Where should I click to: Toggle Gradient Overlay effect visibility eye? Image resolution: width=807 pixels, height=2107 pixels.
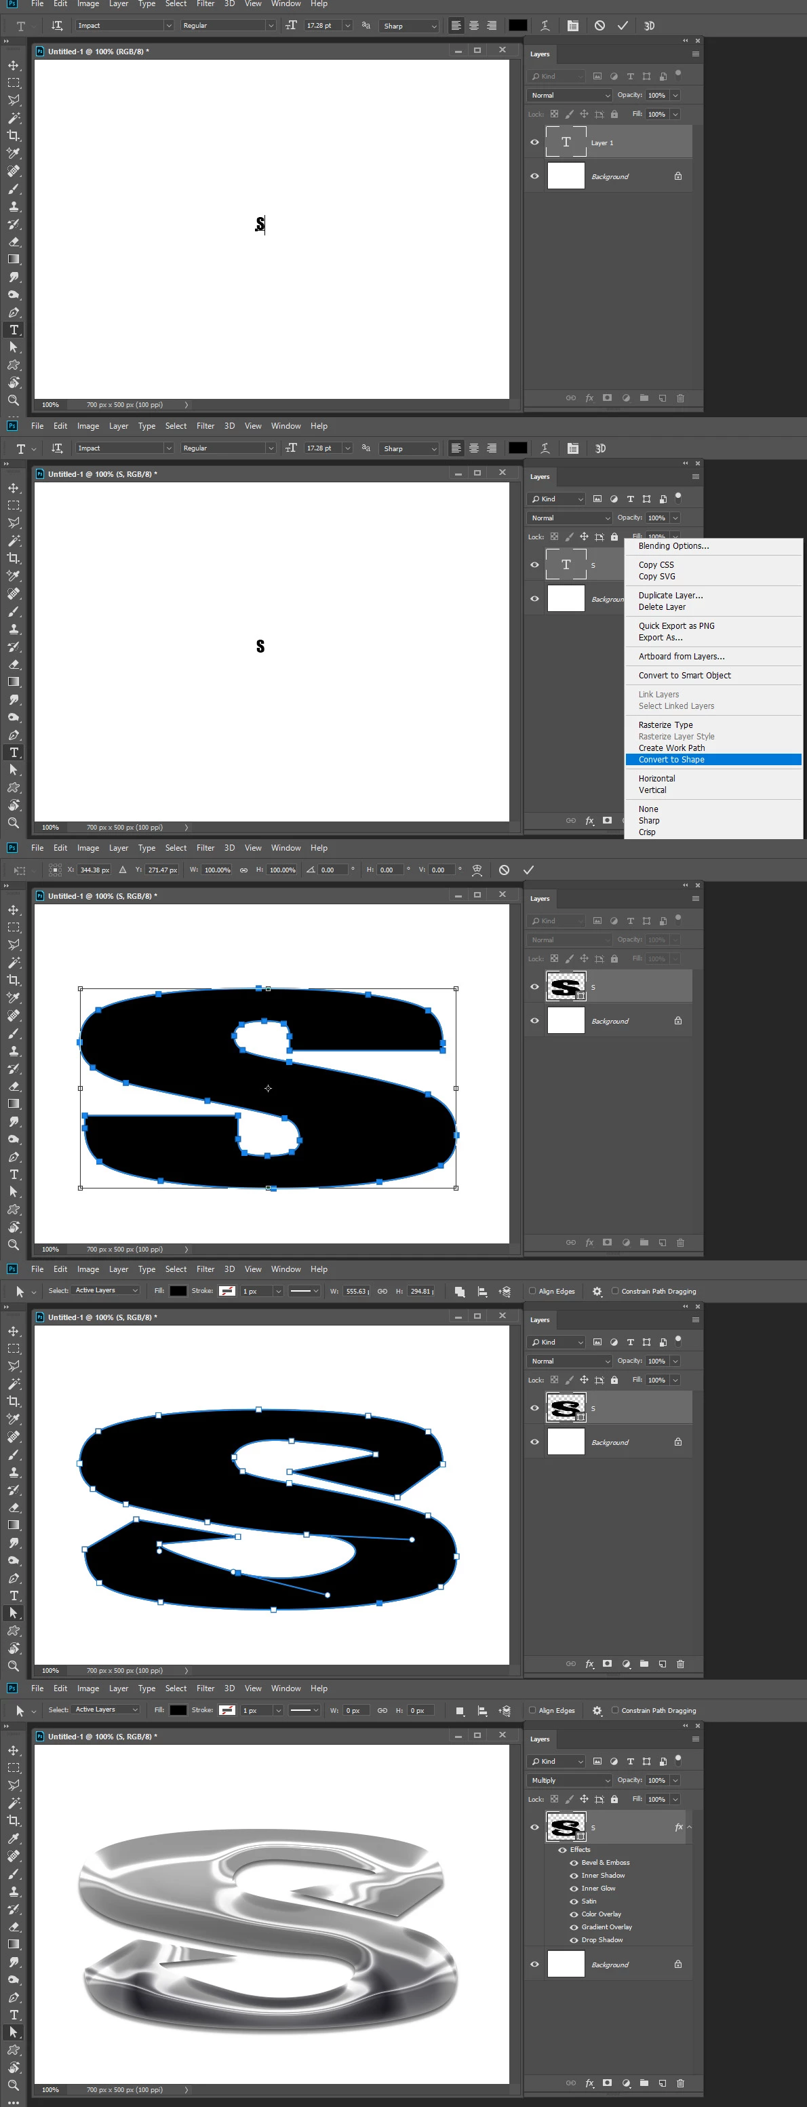pos(574,1927)
